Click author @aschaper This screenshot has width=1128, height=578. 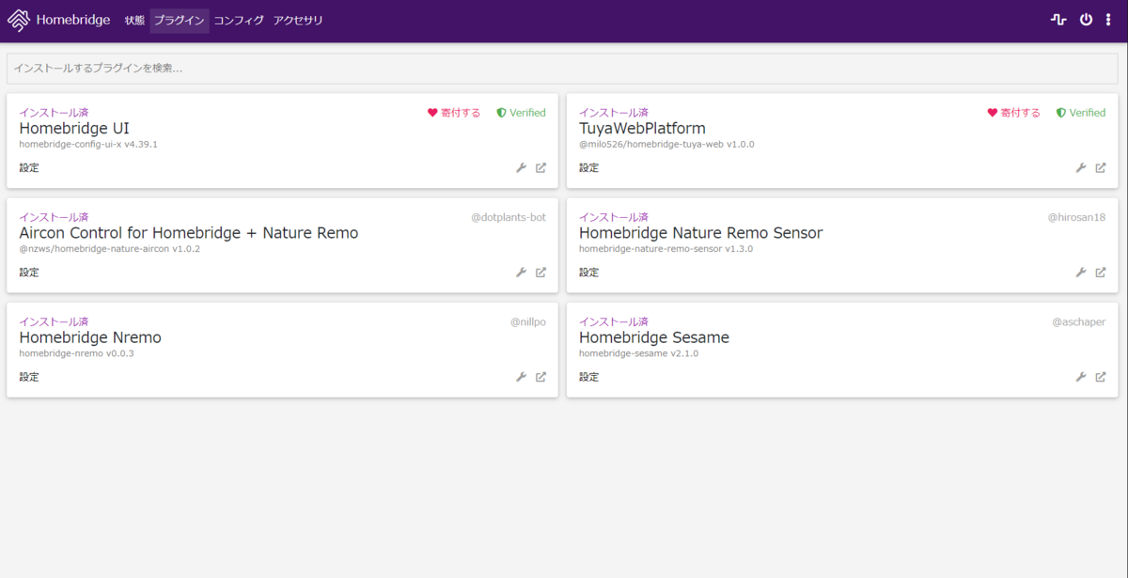1079,321
